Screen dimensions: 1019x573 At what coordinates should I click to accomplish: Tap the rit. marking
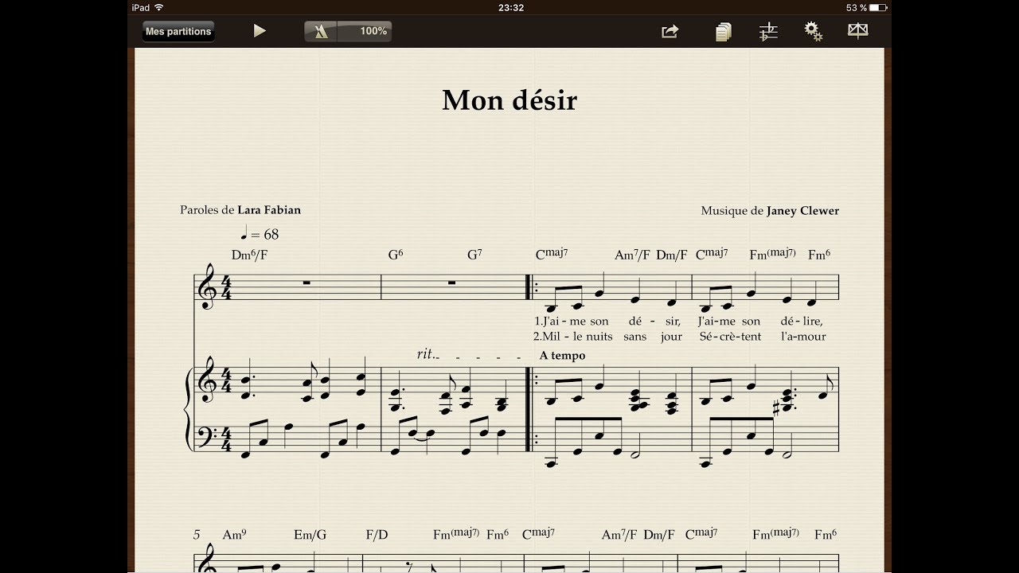click(x=428, y=354)
